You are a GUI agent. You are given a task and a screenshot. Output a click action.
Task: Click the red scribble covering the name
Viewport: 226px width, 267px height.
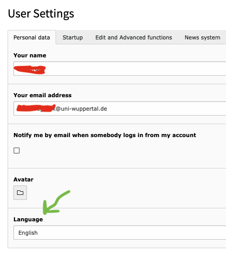click(x=30, y=69)
